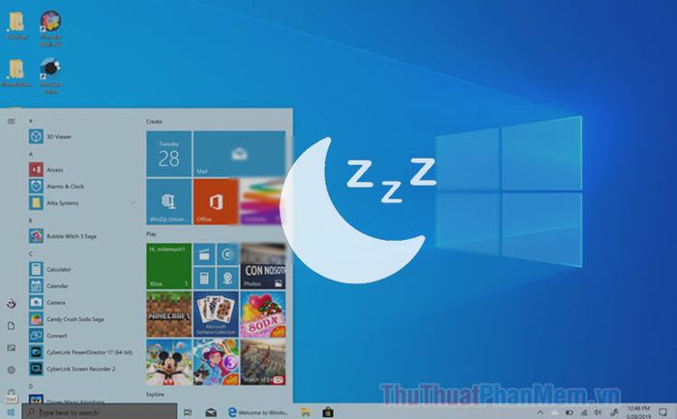Open the volume tray icon

(x=598, y=412)
